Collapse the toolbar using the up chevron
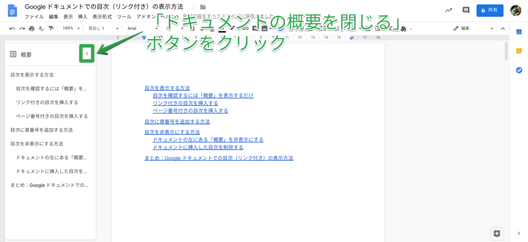Screen dimensions: 528x242 (503, 29)
